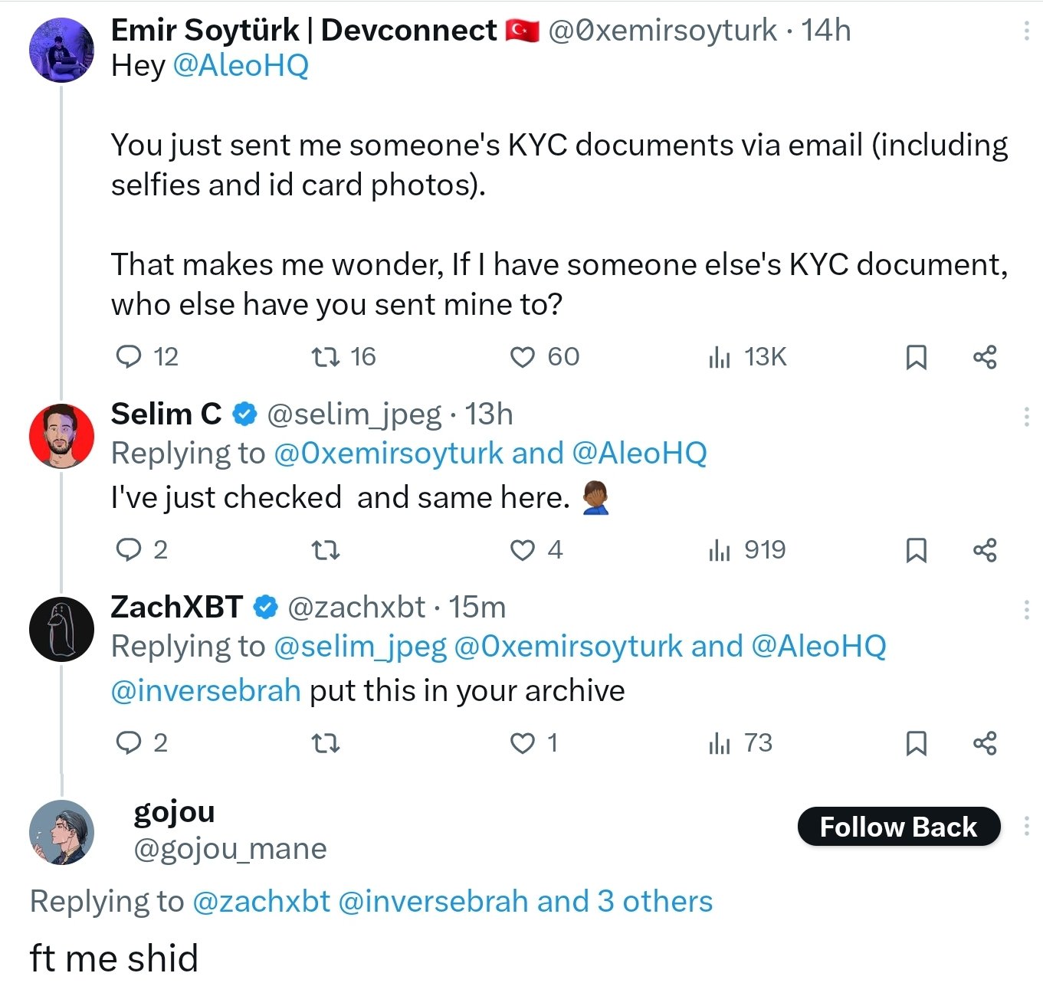Screen dimensions: 1043x996
Task: Open ZachXBT's profile picture
Action: [x=61, y=628]
